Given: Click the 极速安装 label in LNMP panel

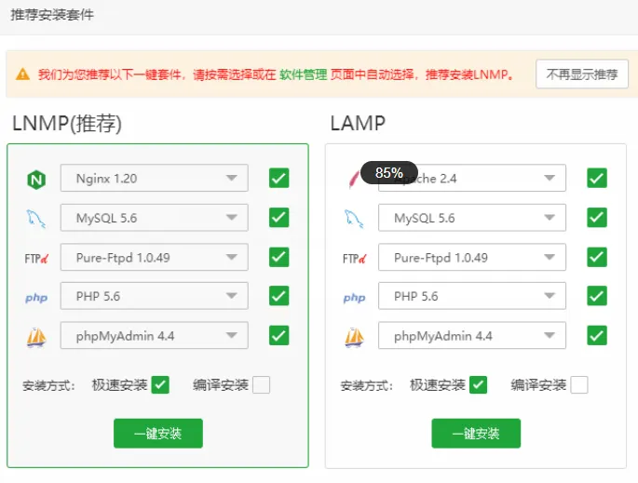Looking at the screenshot, I should pos(119,384).
